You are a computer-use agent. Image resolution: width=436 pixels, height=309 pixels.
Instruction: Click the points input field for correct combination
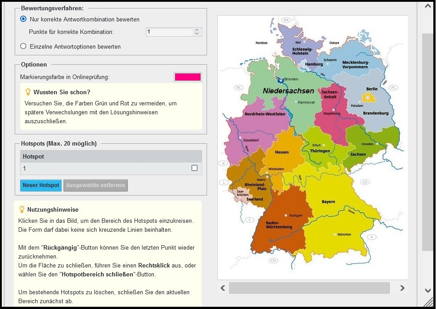[x=169, y=32]
